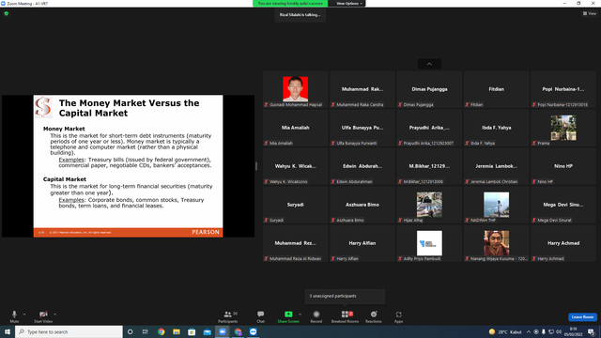Click Harry Alfian participant tile
This screenshot has width=601, height=338.
(x=362, y=243)
